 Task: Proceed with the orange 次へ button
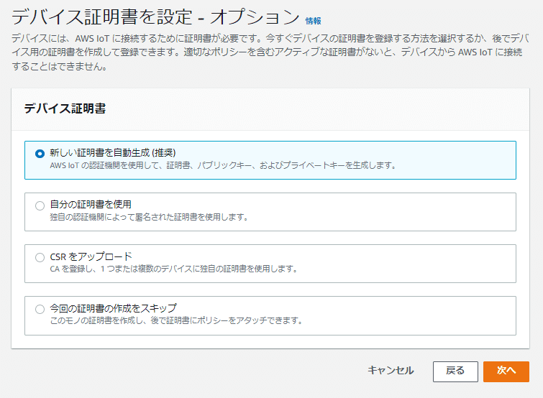[506, 371]
